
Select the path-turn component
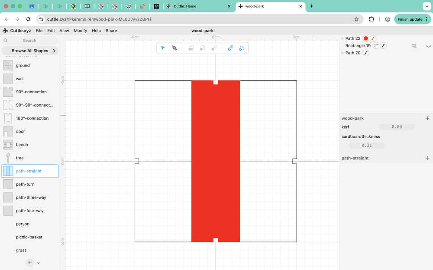[x=30, y=184]
